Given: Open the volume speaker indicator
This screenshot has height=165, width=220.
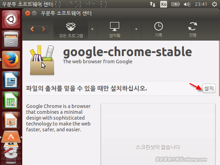Looking at the screenshot, I should click(x=187, y=4).
